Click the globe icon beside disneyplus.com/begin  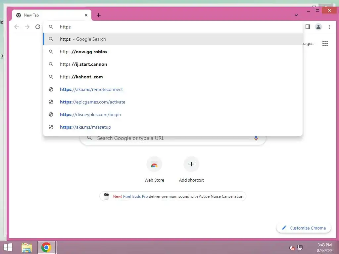[x=51, y=114]
